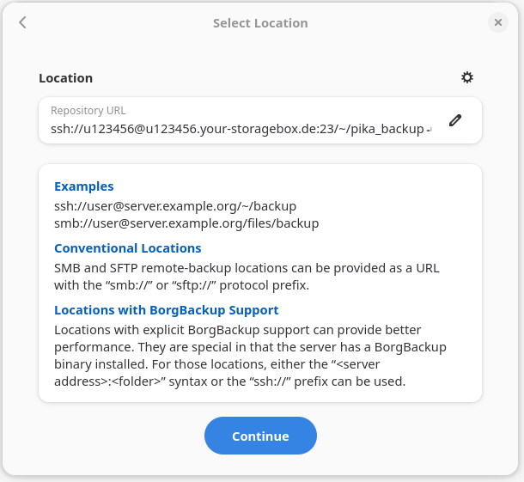Click the newline marker after pika_backup

(429, 130)
